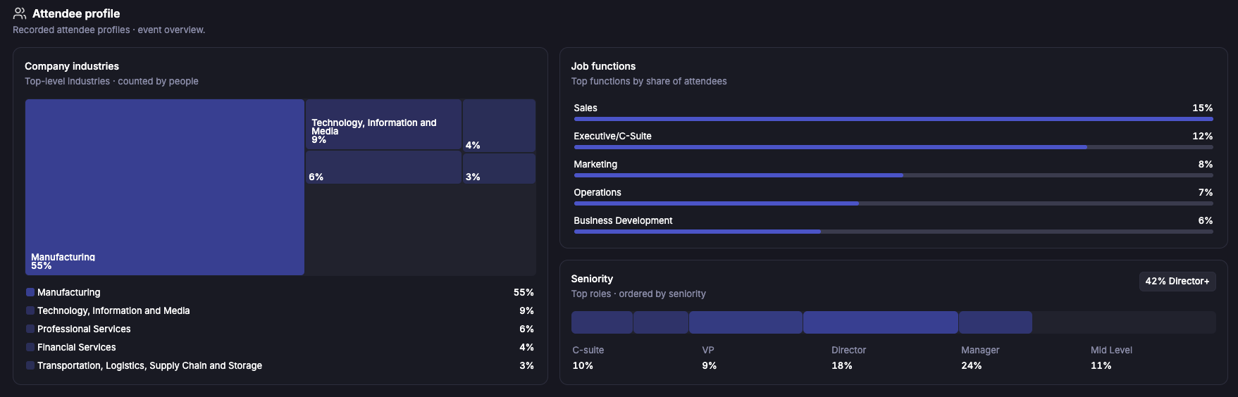Click Professional Services legend swatch

(30, 329)
